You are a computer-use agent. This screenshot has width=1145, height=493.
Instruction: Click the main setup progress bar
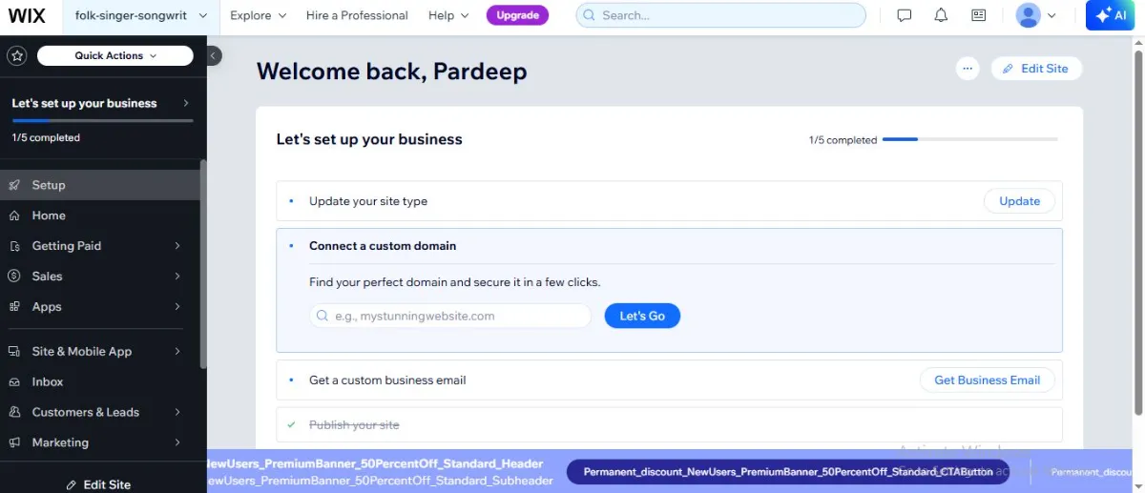(969, 139)
